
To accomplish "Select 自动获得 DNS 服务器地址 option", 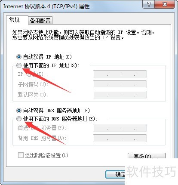I will (x=19, y=111).
